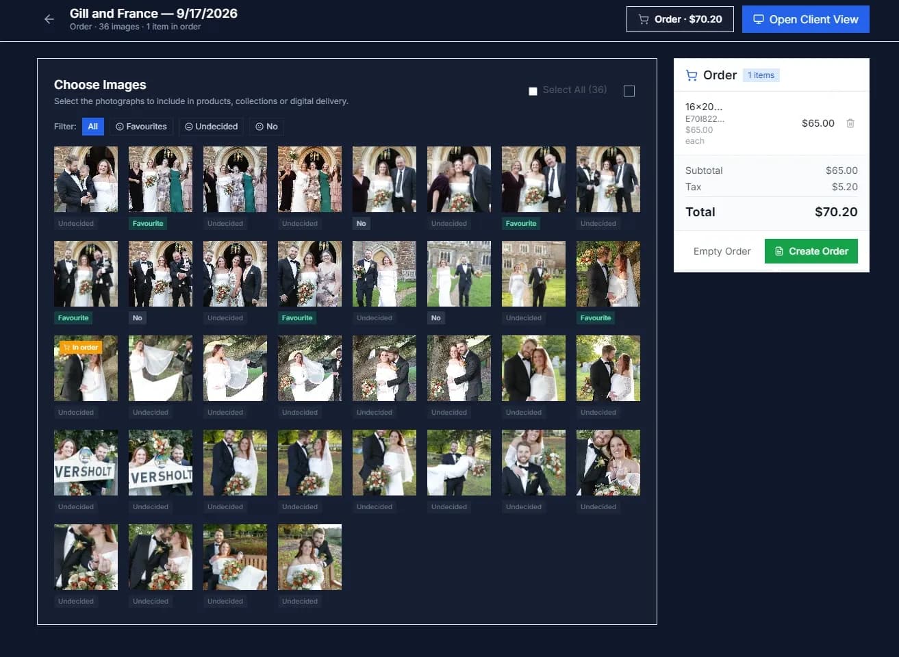Tick the Select All (36) checkbox
This screenshot has width=899, height=657.
pyautogui.click(x=533, y=91)
